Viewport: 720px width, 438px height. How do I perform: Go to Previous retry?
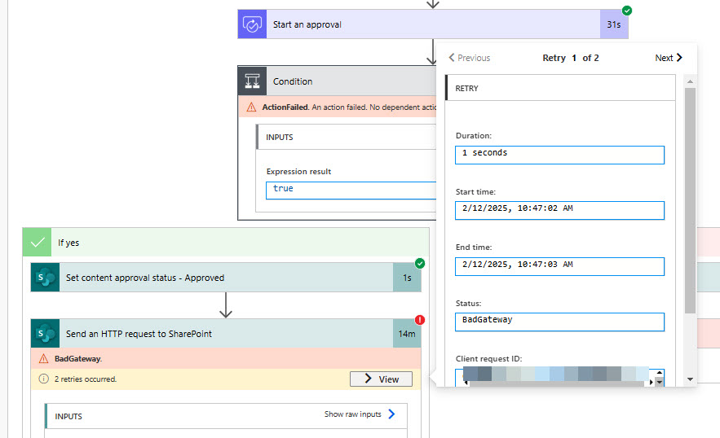[470, 58]
